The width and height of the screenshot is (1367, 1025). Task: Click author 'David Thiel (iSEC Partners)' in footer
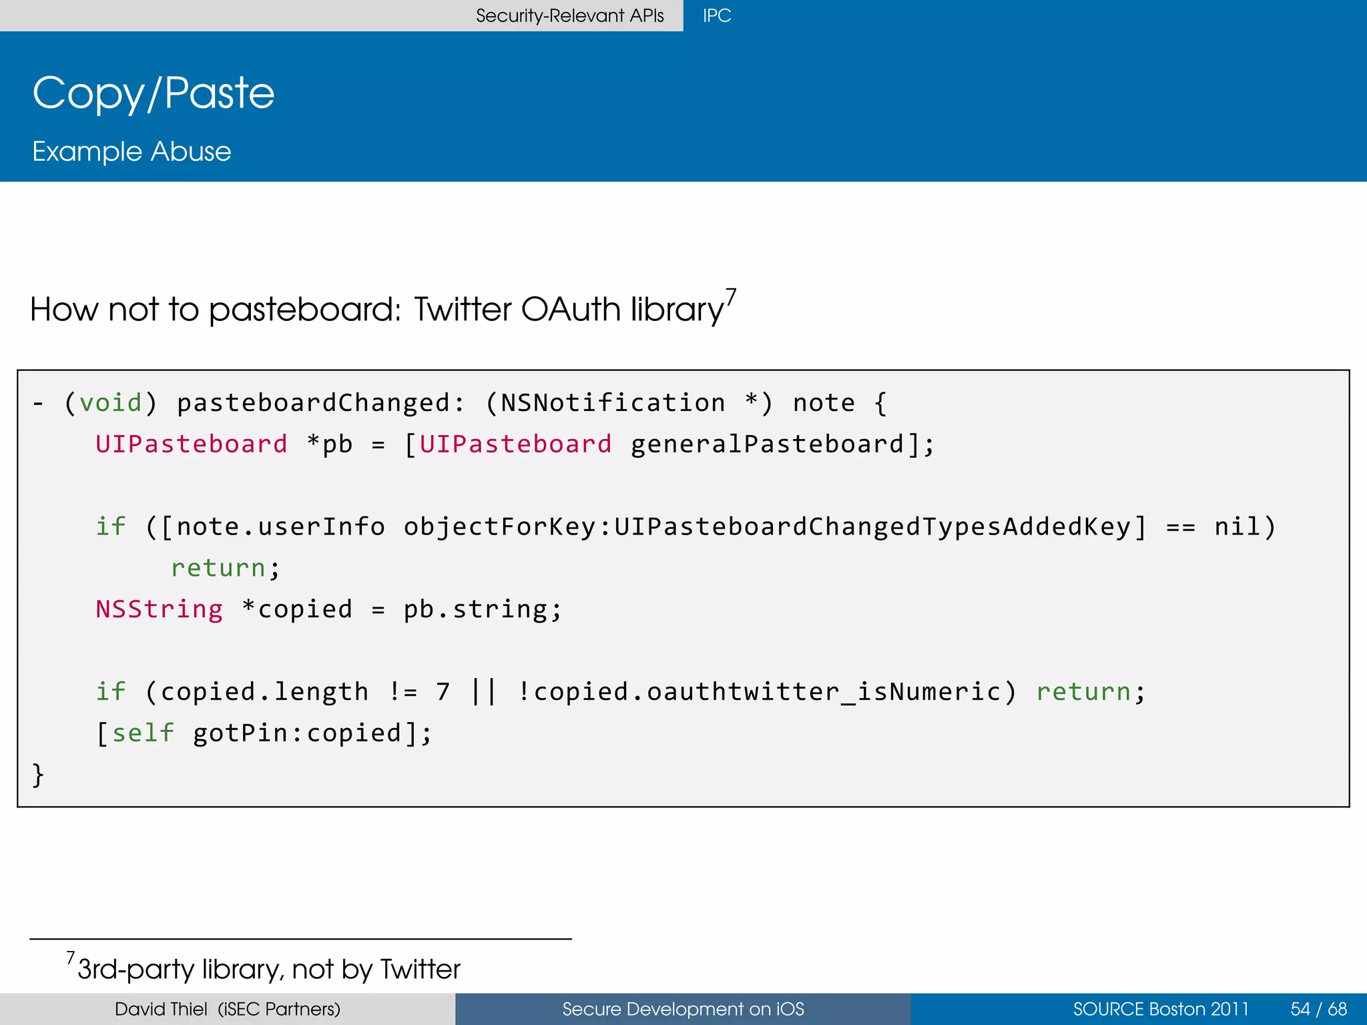pos(228,1009)
